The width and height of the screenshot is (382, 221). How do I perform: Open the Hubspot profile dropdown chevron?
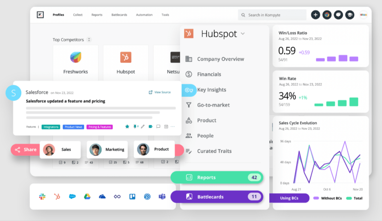tap(243, 34)
